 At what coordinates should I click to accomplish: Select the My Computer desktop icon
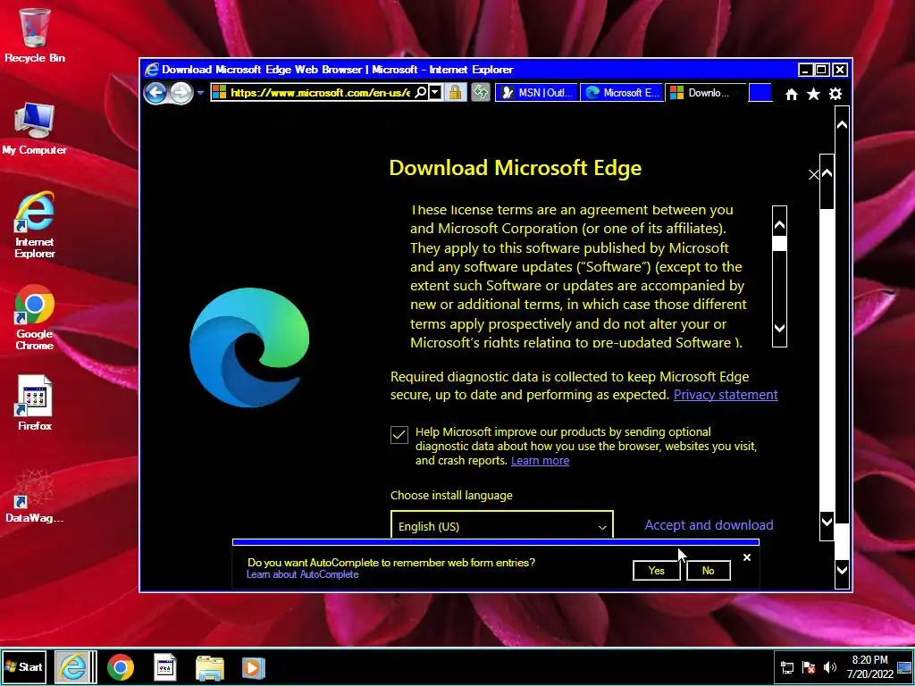(35, 129)
